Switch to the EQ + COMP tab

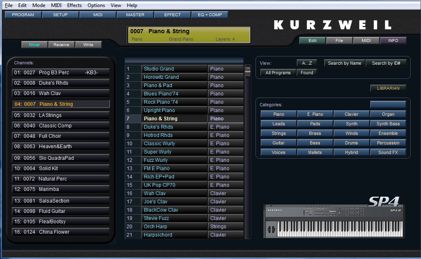pyautogui.click(x=209, y=15)
